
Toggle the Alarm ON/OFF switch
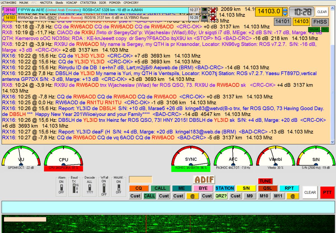tap(61, 187)
